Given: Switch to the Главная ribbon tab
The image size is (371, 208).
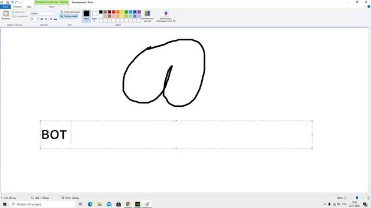Looking at the screenshot, I should (17, 6).
